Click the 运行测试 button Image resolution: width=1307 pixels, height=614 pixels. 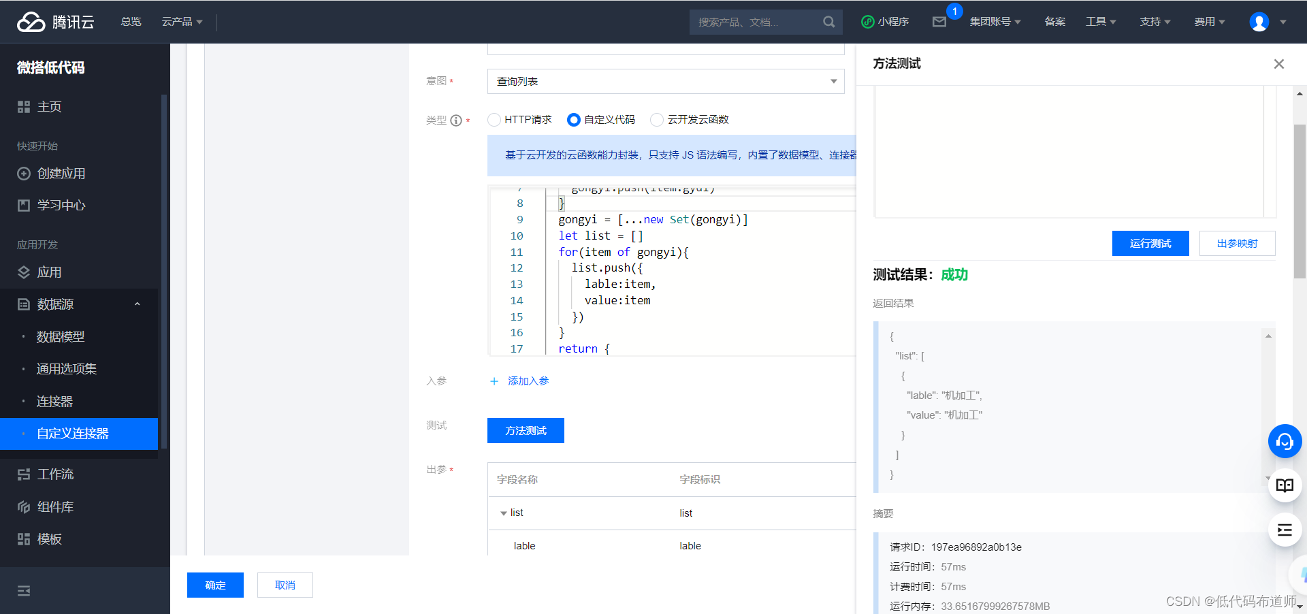(1150, 244)
